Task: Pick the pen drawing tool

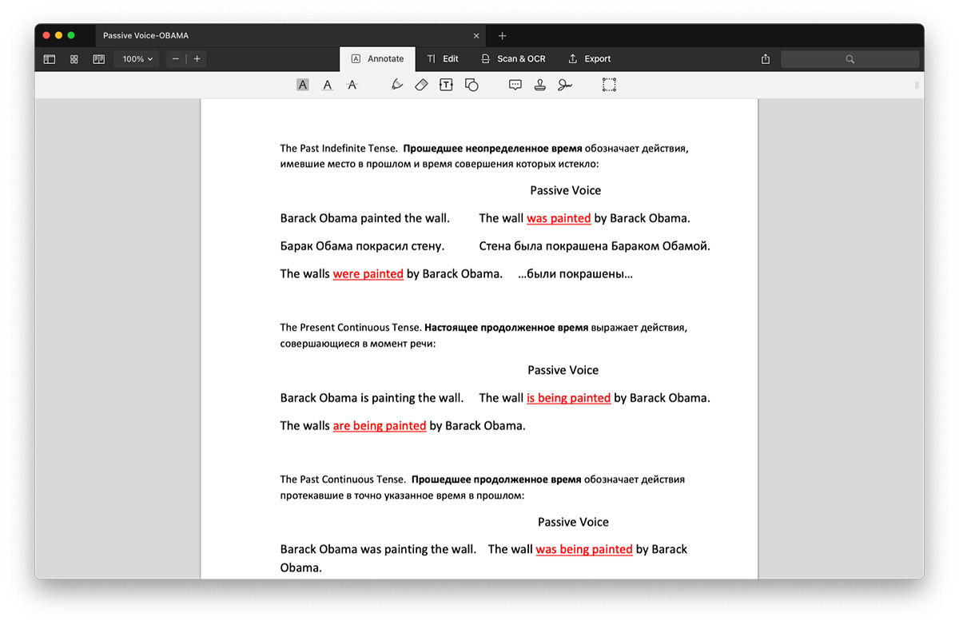Action: pos(397,85)
